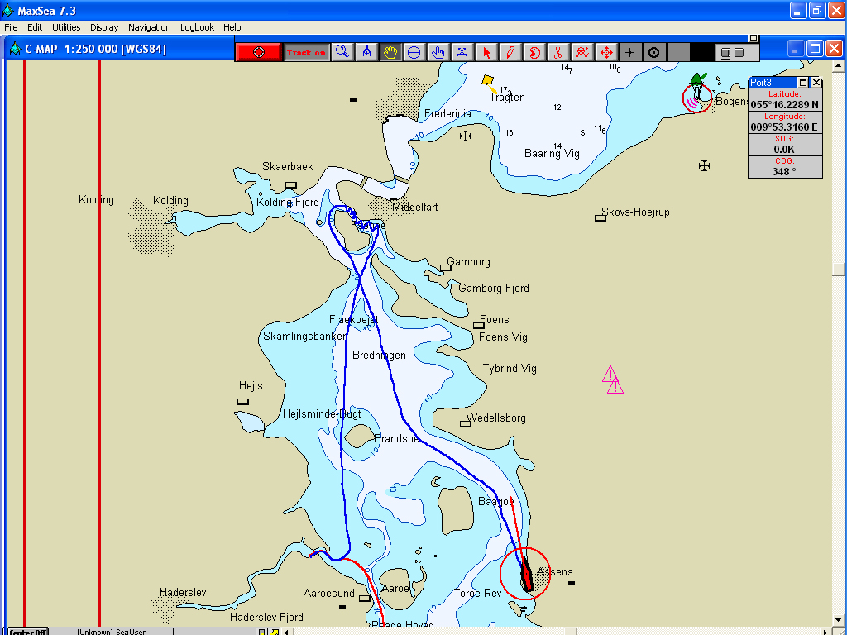Click the yellow waypoint flag near Tragten
The image size is (847, 635).
pos(488,80)
